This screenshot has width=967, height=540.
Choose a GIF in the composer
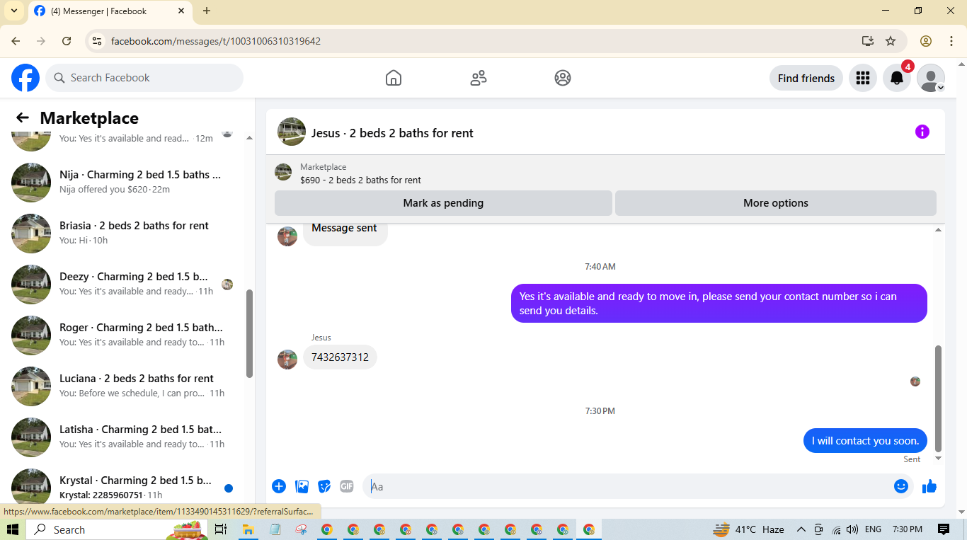[x=347, y=486]
